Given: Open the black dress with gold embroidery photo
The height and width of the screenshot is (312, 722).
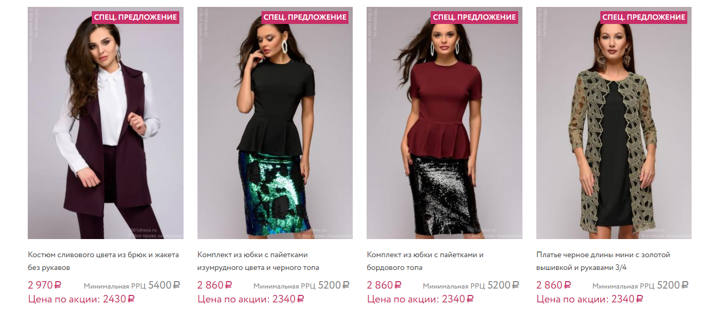Looking at the screenshot, I should click(614, 123).
